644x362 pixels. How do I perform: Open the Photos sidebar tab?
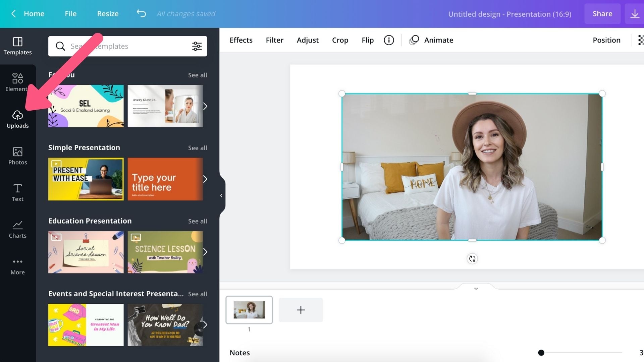17,156
